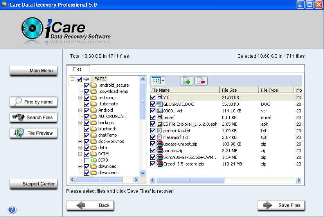This screenshot has width=324, height=217.
Task: Sort by File Size column header
Action: point(239,90)
